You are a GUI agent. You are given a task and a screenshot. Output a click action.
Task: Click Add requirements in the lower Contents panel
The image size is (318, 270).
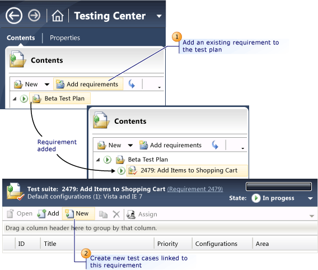point(170,145)
